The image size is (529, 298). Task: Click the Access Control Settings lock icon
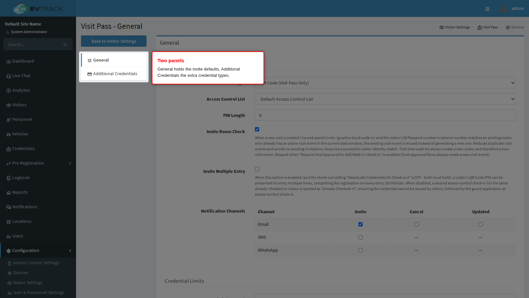[x=10, y=263]
